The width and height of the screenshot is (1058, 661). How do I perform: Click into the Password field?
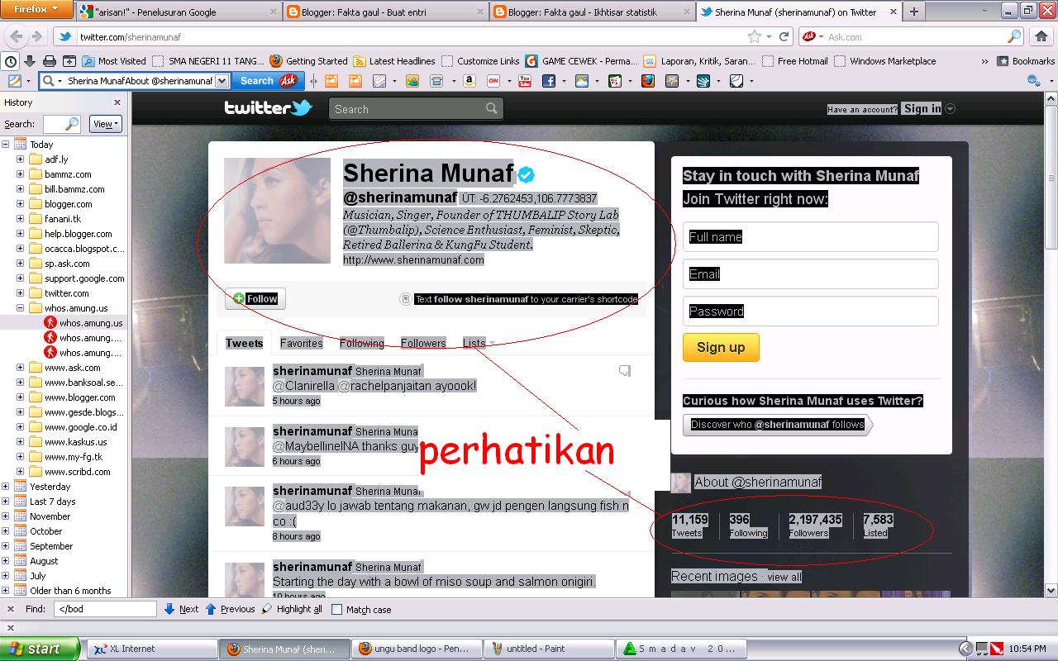coord(811,311)
